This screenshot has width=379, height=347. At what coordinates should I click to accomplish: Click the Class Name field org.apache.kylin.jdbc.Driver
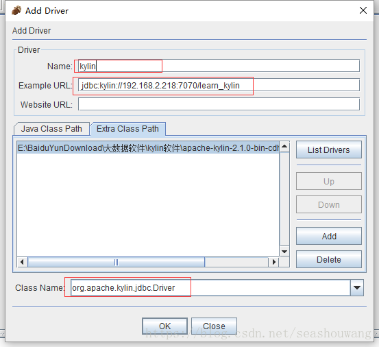coord(210,287)
